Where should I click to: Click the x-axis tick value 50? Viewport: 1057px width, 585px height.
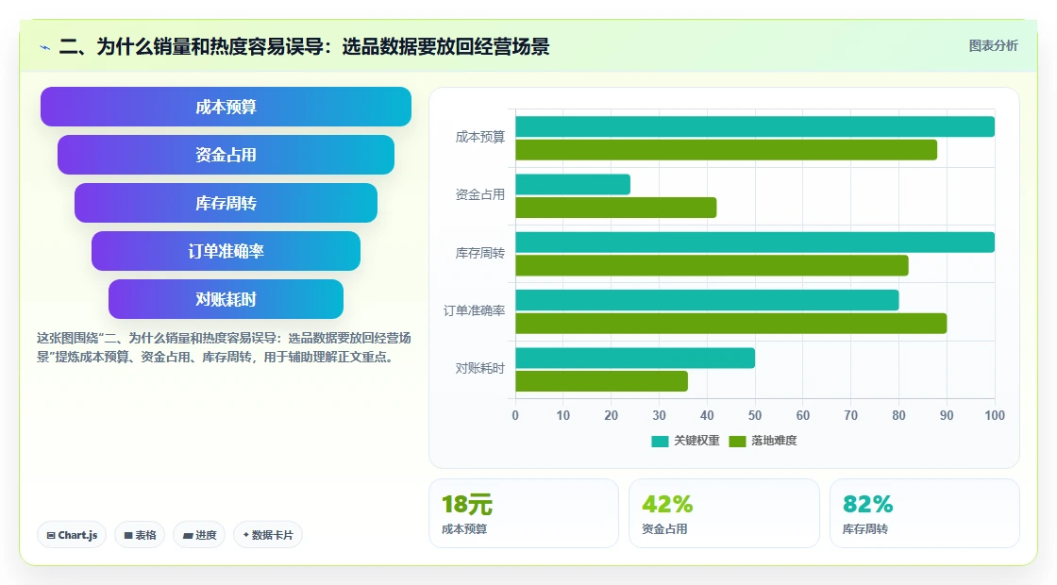tap(755, 416)
